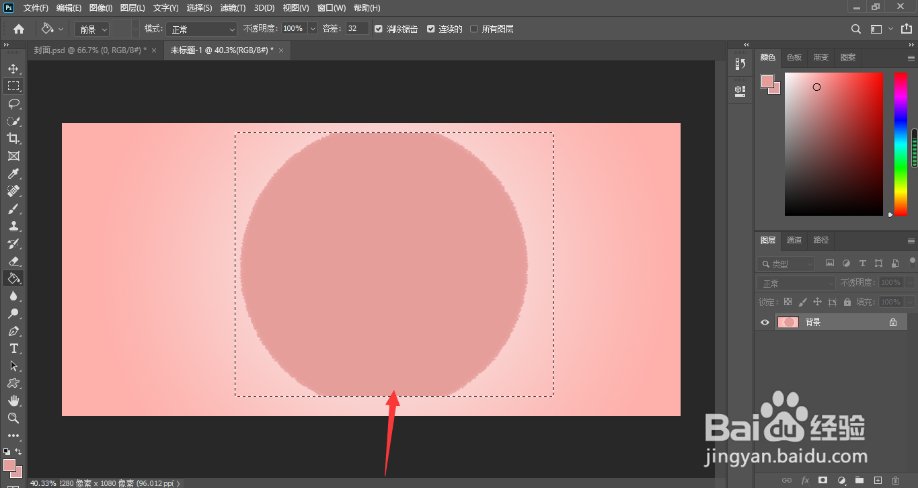Select the Dodge tool
The image size is (918, 488).
click(x=13, y=313)
